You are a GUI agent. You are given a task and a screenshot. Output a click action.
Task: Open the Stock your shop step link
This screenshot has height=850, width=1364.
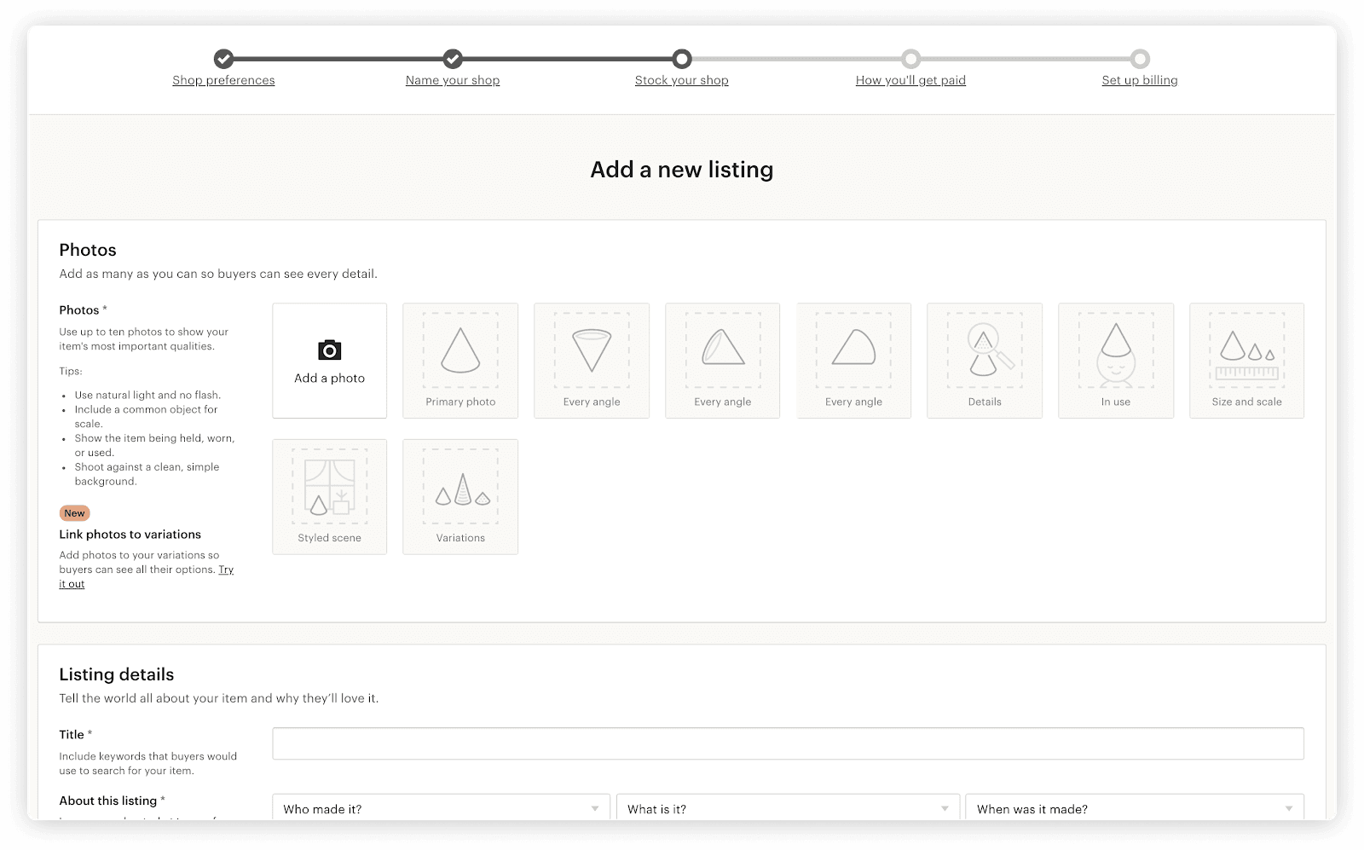682,80
